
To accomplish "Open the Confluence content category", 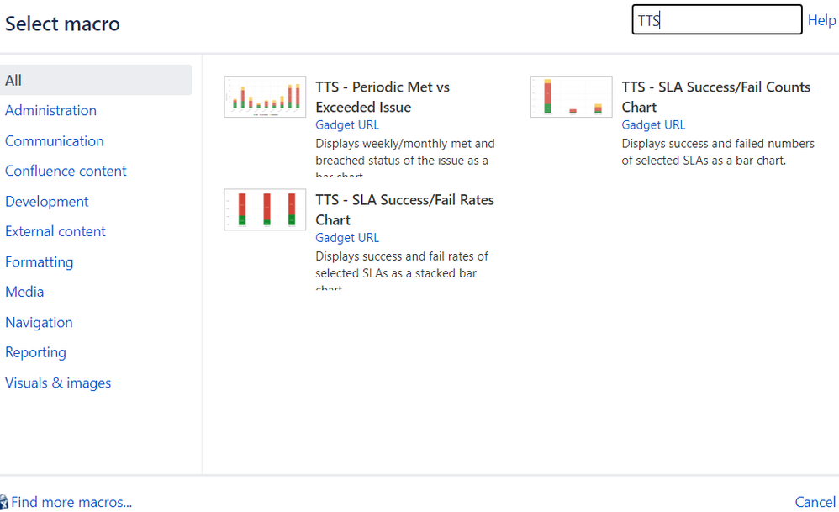I will pos(66,172).
